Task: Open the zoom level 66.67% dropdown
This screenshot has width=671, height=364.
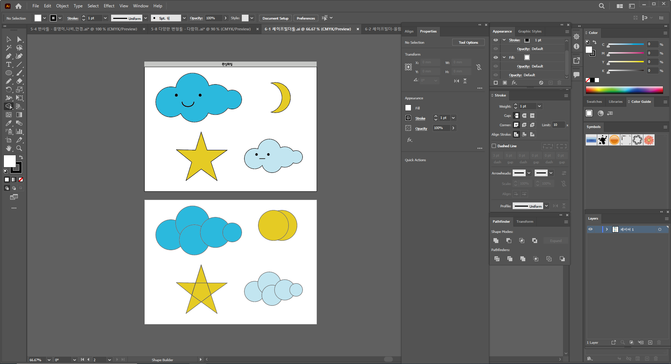Action: click(x=49, y=360)
